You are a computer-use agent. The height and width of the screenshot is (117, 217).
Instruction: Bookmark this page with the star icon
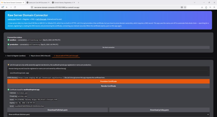click(x=185, y=7)
